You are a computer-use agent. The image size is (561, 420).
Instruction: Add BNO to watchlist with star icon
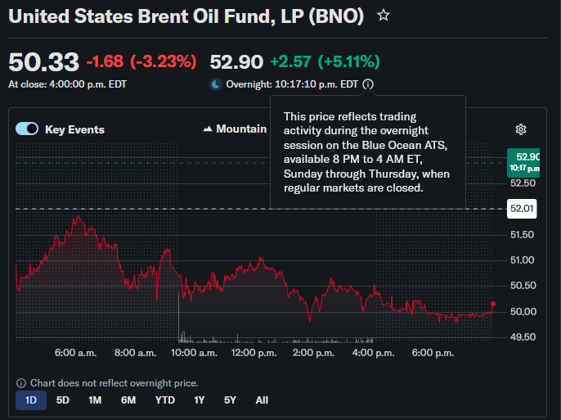pyautogui.click(x=384, y=16)
